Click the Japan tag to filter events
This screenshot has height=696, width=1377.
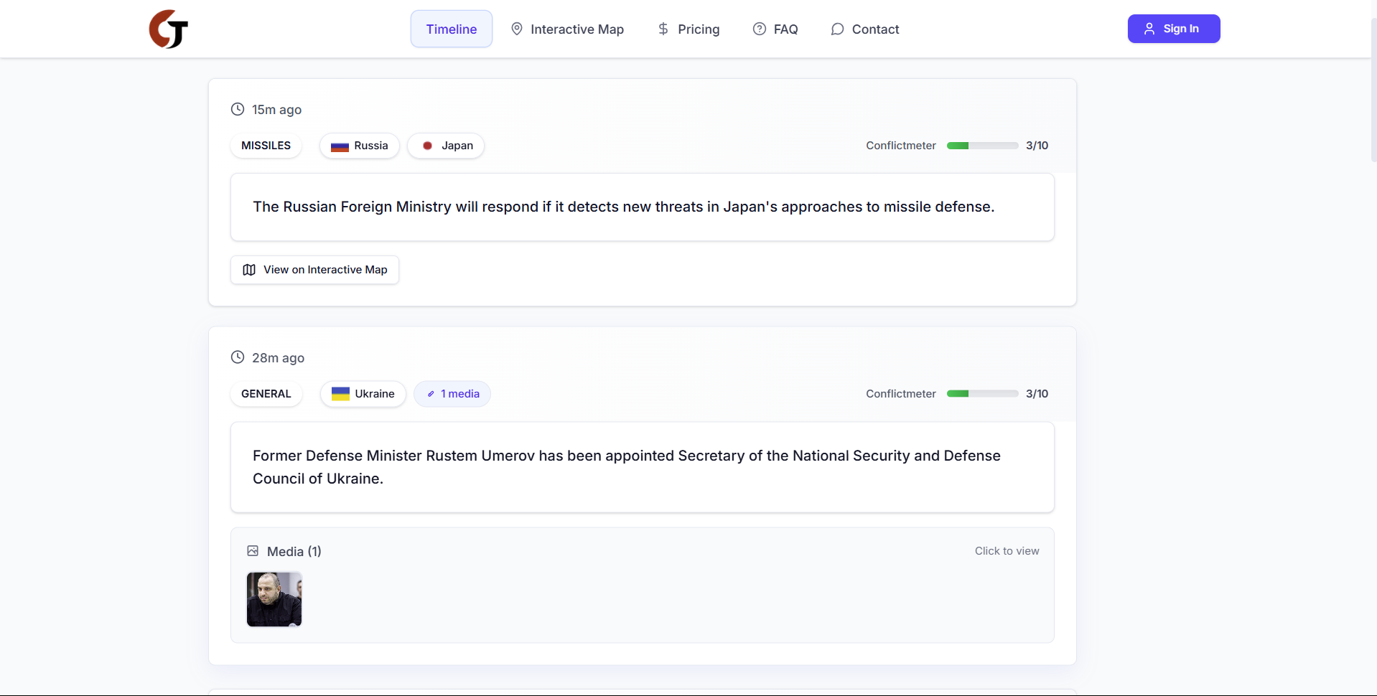446,145
